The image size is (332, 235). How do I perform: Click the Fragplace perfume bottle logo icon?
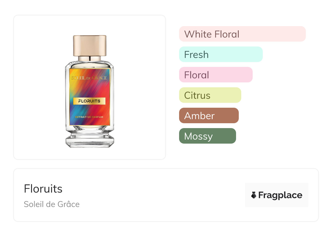[254, 195]
